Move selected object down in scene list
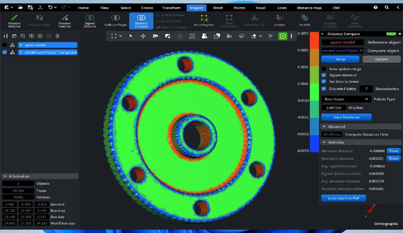The width and height of the screenshot is (403, 233). pyautogui.click(x=40, y=36)
